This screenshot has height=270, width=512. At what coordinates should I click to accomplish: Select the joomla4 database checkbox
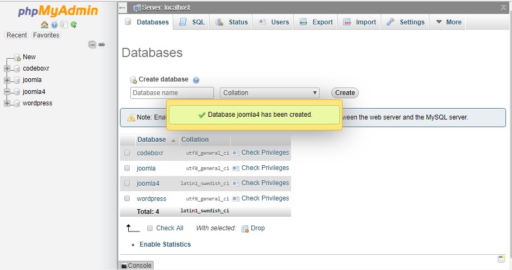[127, 183]
